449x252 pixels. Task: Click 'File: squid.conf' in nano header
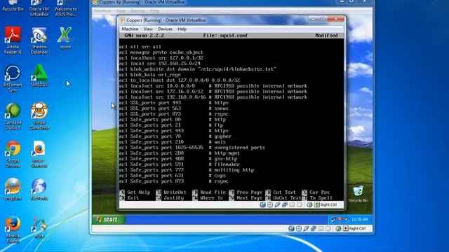tap(225, 36)
